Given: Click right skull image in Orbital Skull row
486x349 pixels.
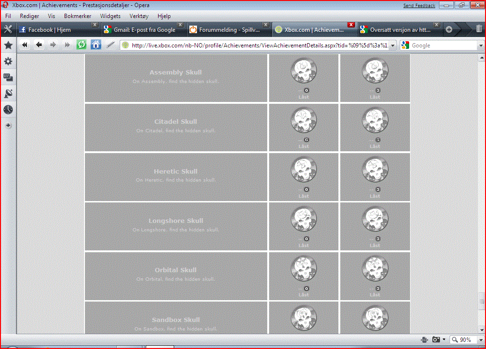Looking at the screenshot, I should (x=375, y=268).
